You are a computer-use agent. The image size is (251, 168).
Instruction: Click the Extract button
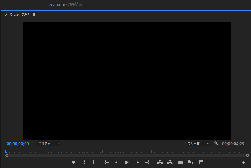tap(170, 162)
